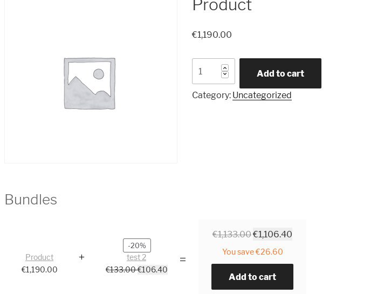
Task: Click the discounted bundle total €1,106.40
Action: pyautogui.click(x=272, y=234)
